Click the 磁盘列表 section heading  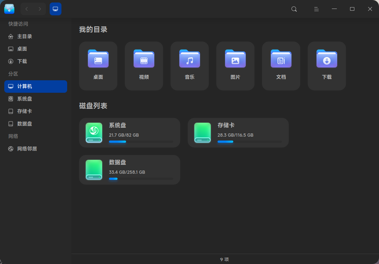93,106
